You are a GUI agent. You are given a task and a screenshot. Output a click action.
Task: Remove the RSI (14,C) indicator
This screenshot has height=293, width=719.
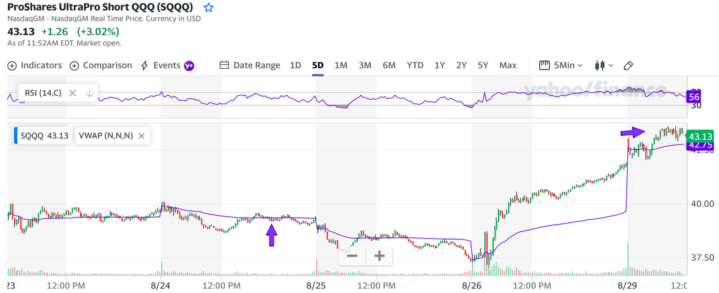click(72, 93)
